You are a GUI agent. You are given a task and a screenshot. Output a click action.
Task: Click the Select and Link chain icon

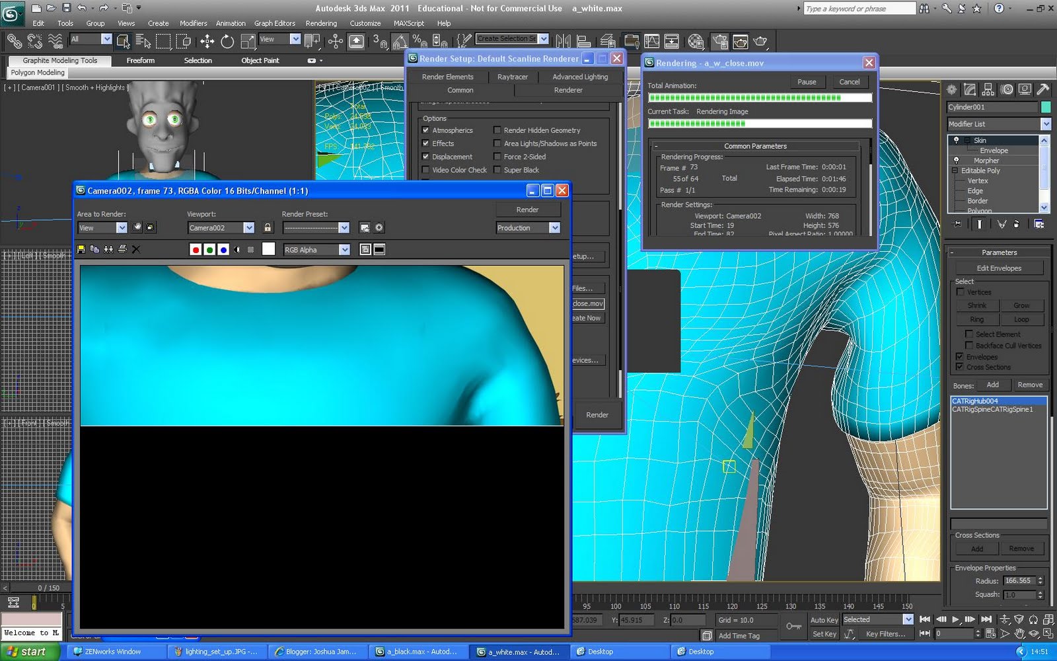[x=14, y=42]
